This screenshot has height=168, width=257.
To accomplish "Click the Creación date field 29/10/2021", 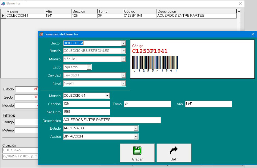I will click(x=20, y=156).
